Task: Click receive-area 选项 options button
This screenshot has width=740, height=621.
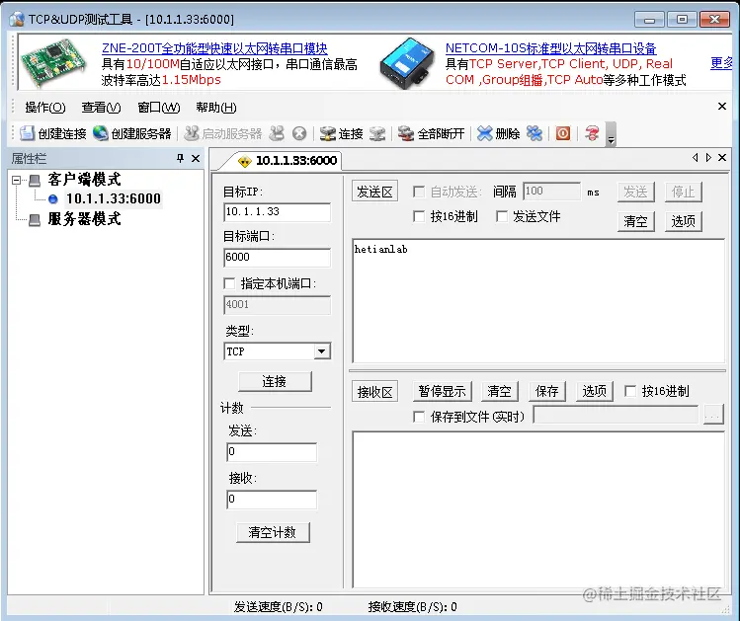Action: 594,391
